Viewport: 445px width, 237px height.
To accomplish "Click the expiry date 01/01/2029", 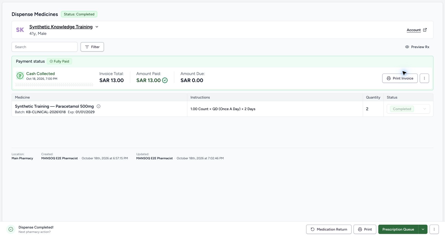I will (x=85, y=112).
